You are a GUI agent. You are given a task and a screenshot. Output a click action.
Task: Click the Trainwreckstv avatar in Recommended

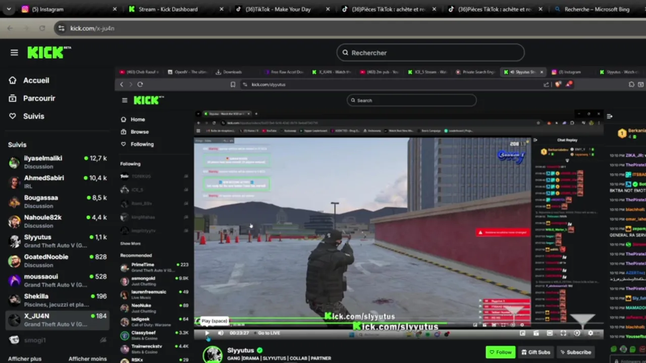click(x=125, y=349)
